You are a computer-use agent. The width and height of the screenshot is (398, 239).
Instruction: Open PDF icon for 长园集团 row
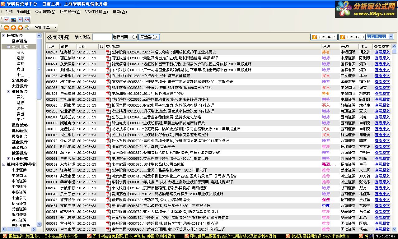click(x=108, y=105)
